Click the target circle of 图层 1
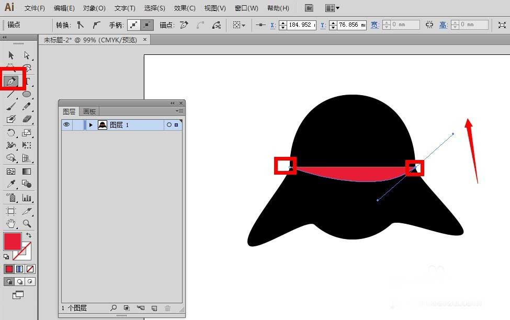The image size is (510, 320). click(168, 125)
